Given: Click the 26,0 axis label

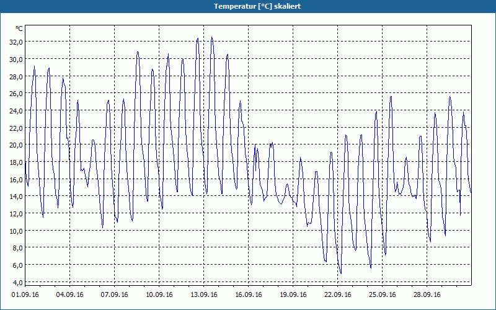Looking at the screenshot, I should pos(16,94).
